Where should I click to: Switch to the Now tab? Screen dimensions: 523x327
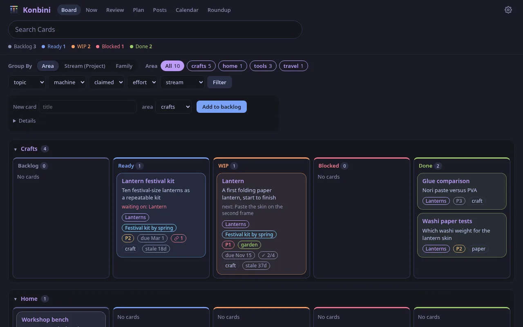tap(92, 10)
